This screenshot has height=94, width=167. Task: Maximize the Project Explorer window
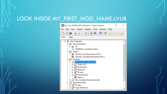click(116, 25)
